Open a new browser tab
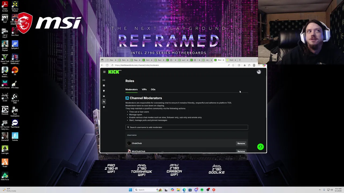 (240, 60)
